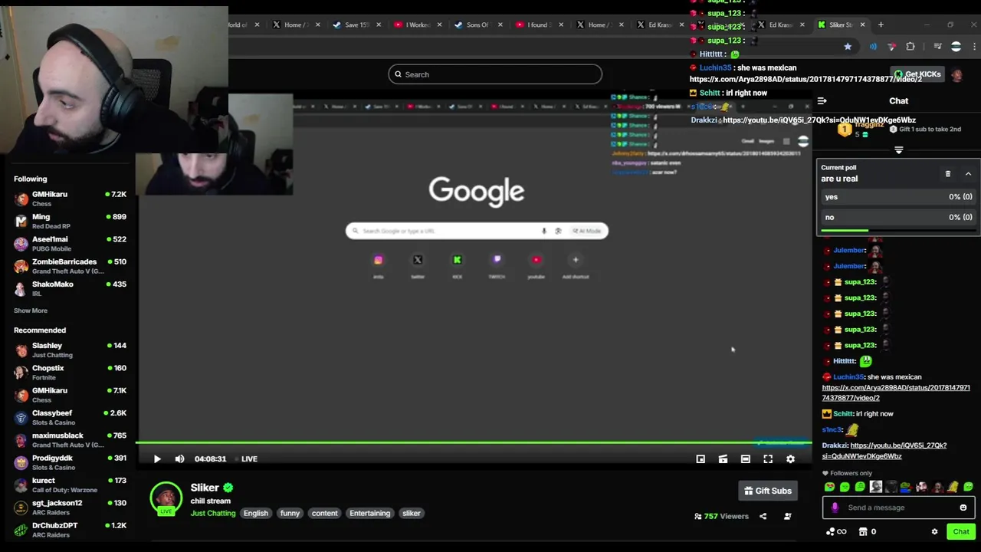Switch to the Save 15% Steam tab
Viewport: 981px width, 552px height.
click(356, 25)
